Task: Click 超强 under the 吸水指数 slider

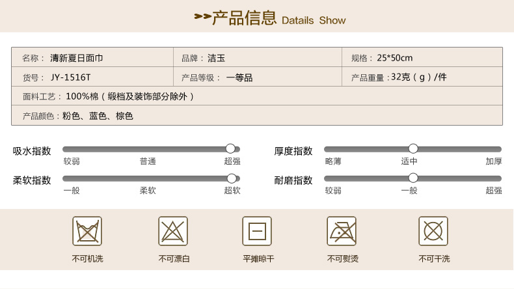Action: click(232, 161)
